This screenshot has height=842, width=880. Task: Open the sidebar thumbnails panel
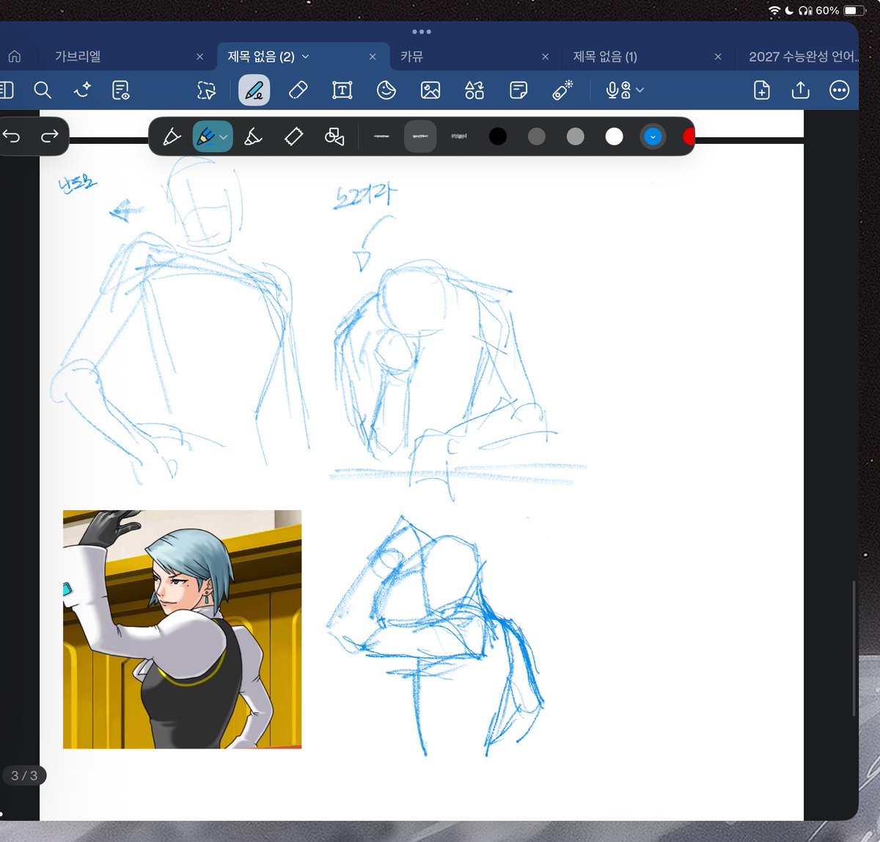[6, 90]
